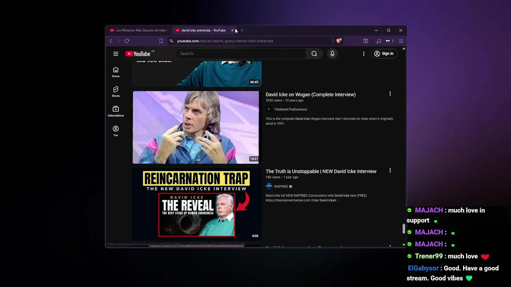The image size is (511, 287).
Task: Open Shorts in sidebar
Action: 116,92
